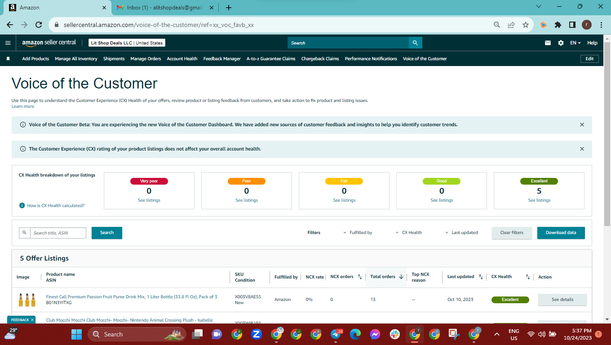Click the Edit favorites bar button
This screenshot has width=611, height=345.
[x=589, y=59]
